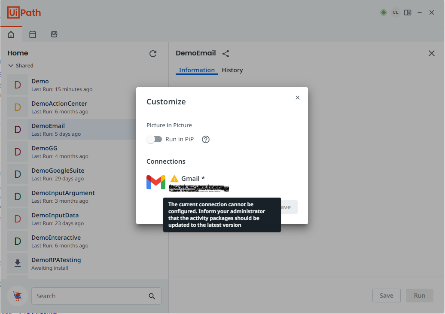The height and width of the screenshot is (314, 445).
Task: Click the Search input field
Action: (96, 296)
